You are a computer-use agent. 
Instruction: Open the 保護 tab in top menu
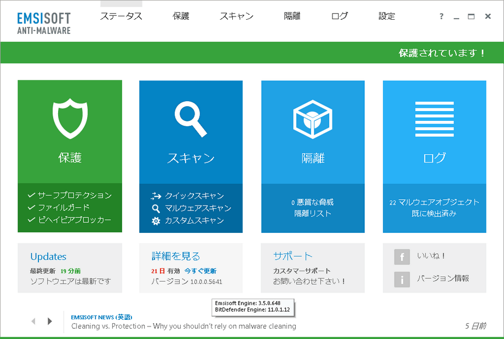pyautogui.click(x=181, y=16)
